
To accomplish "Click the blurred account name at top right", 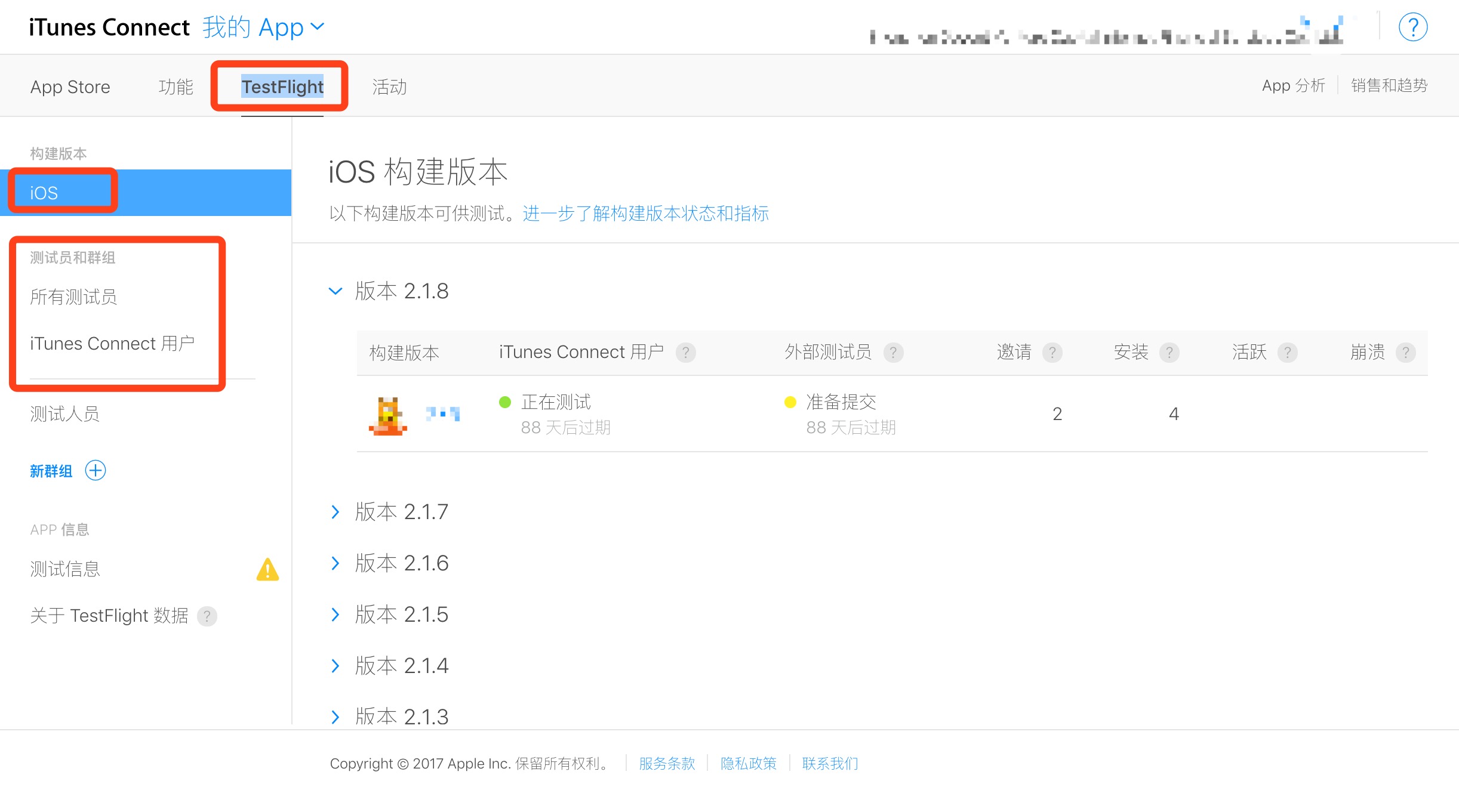I will (1106, 33).
